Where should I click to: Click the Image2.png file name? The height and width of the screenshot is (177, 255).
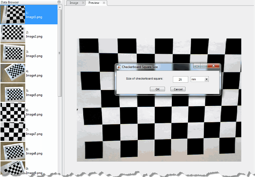[34, 37]
